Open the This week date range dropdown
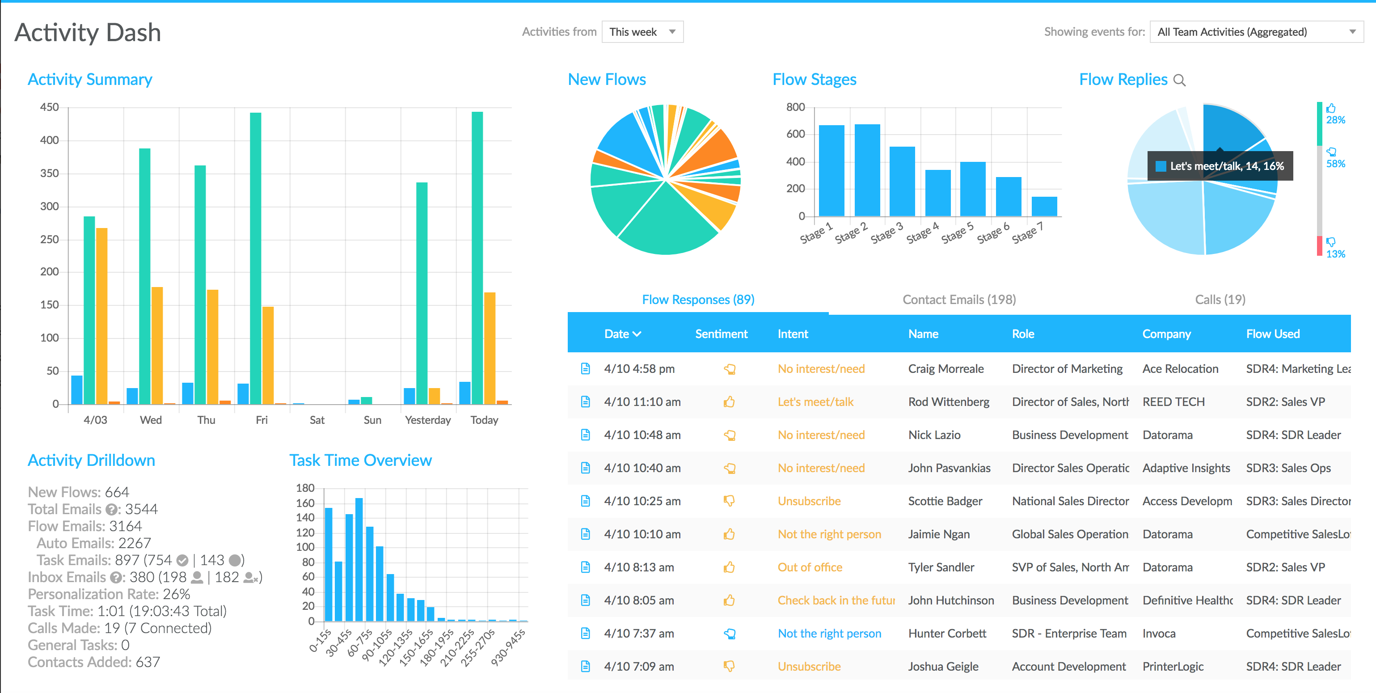This screenshot has width=1376, height=693. click(642, 32)
